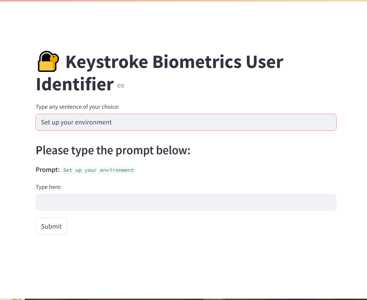The width and height of the screenshot is (367, 300).
Task: Click the word Biometrics in the title
Action: pyautogui.click(x=197, y=62)
